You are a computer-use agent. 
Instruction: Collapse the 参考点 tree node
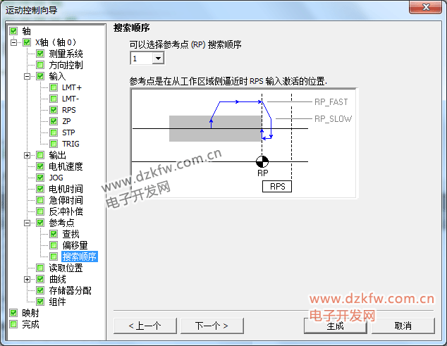[27, 223]
